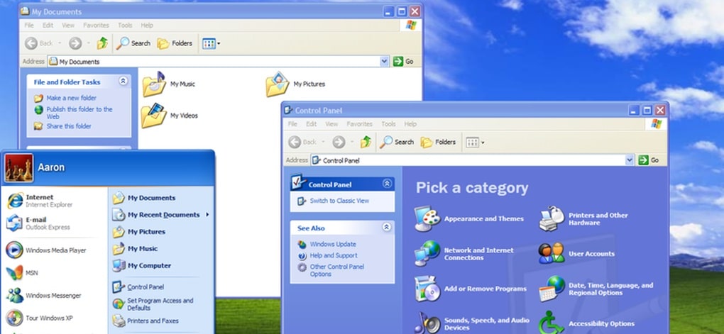Viewport: 724px width, 334px height.
Task: Open View menu in Control Panel window
Action: (x=331, y=124)
